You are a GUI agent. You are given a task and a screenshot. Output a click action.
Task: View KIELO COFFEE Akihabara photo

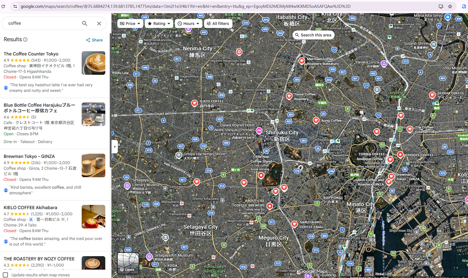coord(93,217)
